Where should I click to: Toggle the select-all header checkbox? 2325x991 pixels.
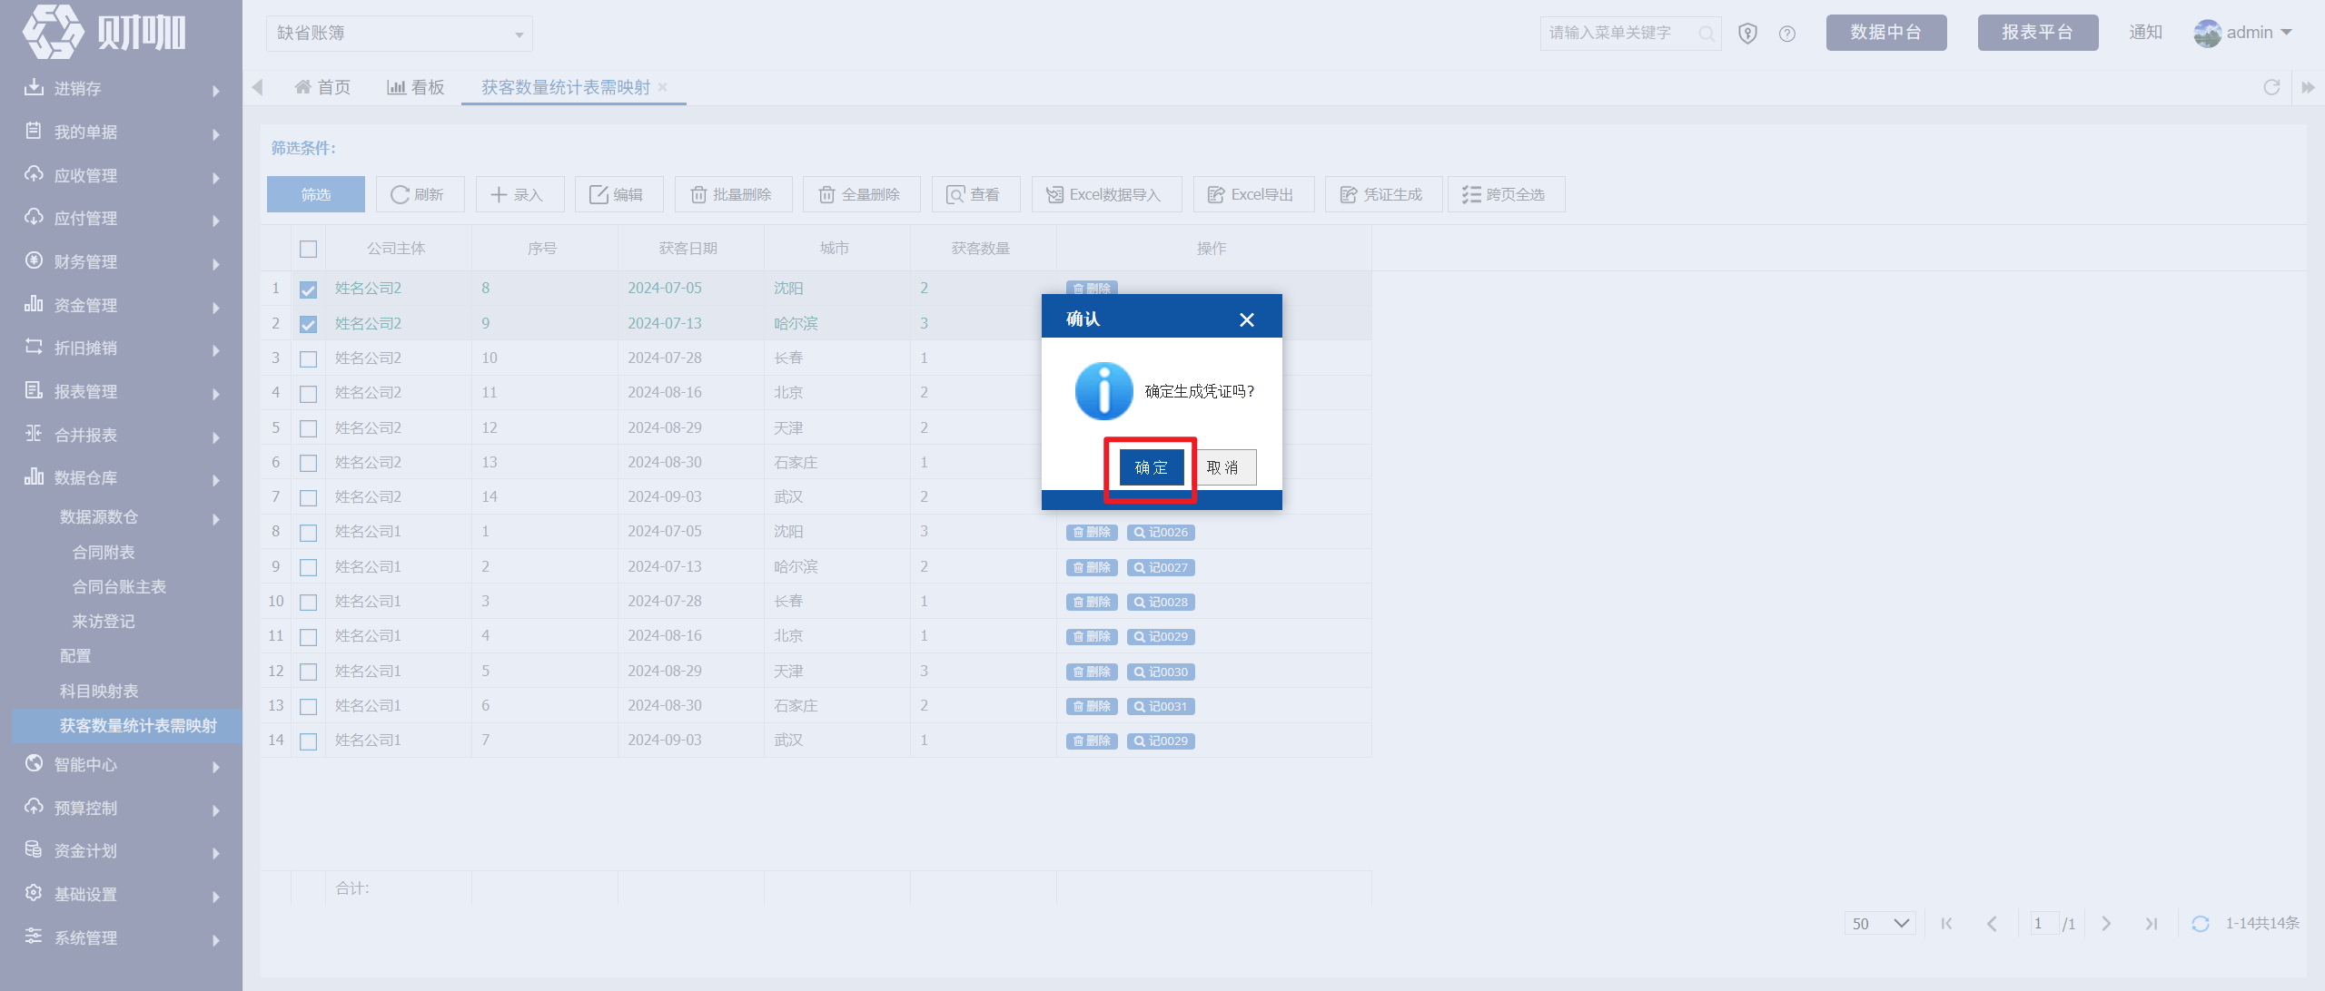[x=309, y=249]
